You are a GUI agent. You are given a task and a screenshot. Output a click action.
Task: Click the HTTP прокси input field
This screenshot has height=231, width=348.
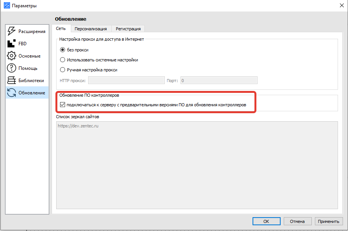point(126,81)
